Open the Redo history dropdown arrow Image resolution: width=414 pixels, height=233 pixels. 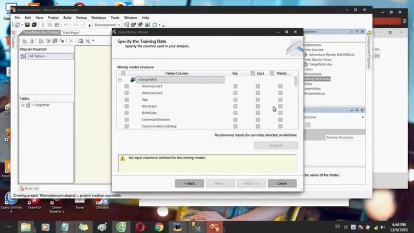(x=81, y=25)
